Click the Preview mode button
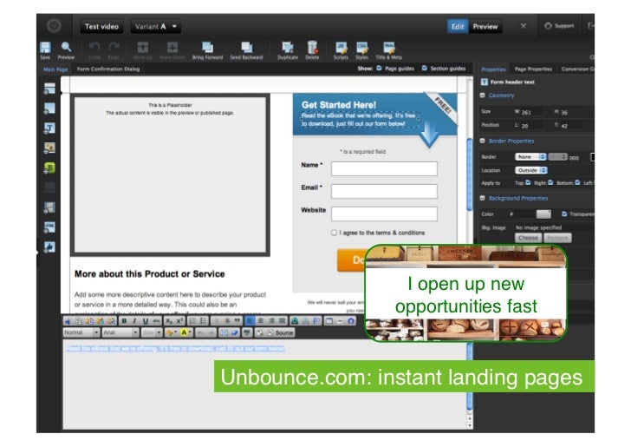 pos(485,27)
